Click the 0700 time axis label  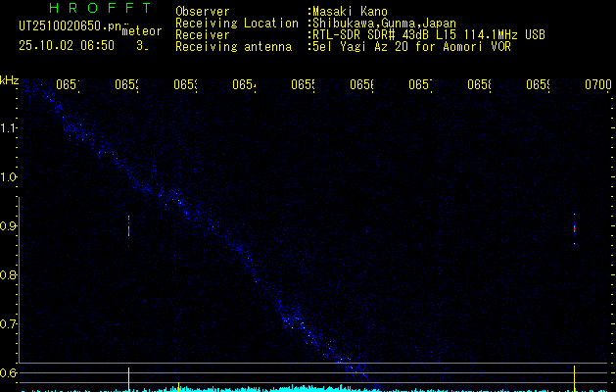pos(598,85)
